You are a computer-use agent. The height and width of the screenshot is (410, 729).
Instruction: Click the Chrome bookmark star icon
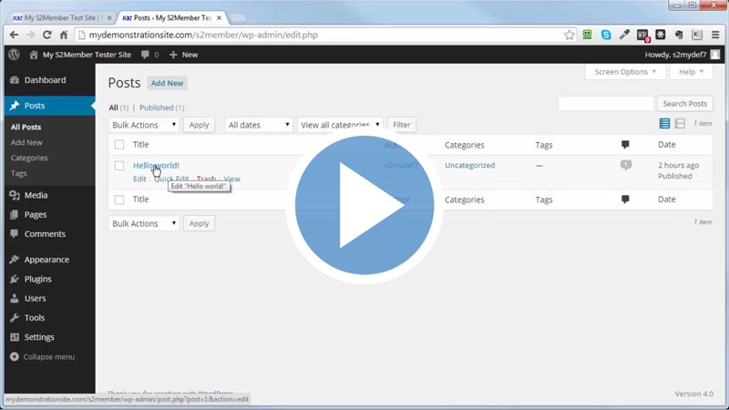click(570, 35)
